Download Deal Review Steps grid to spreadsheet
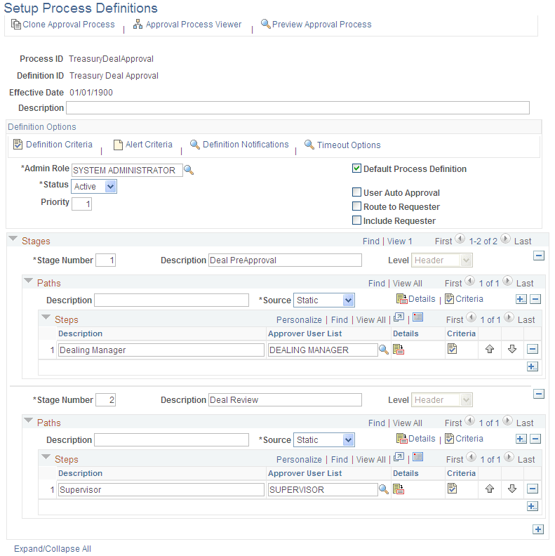The width and height of the screenshot is (555, 556). coord(418,457)
